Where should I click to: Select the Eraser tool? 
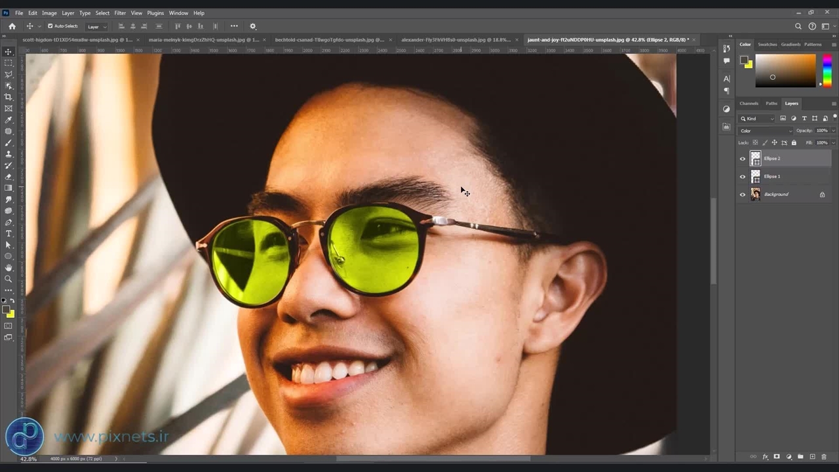[x=9, y=177]
